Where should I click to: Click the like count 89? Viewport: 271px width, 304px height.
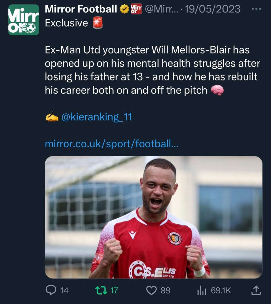165,290
